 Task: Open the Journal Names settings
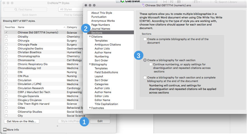pos(101,29)
